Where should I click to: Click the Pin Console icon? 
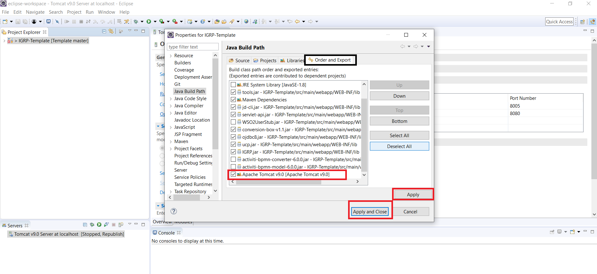[x=552, y=232]
